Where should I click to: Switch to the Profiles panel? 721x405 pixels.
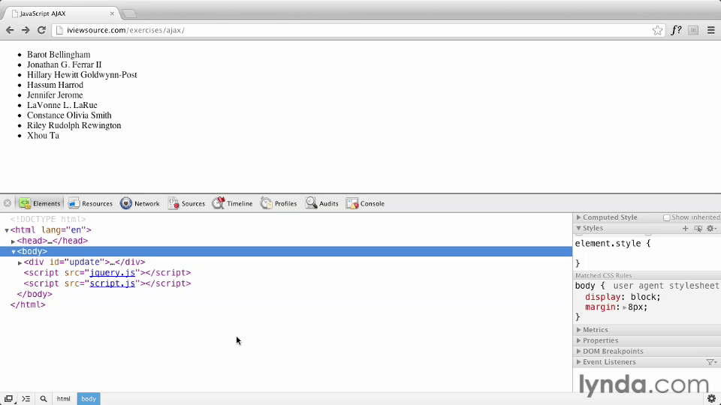[279, 203]
